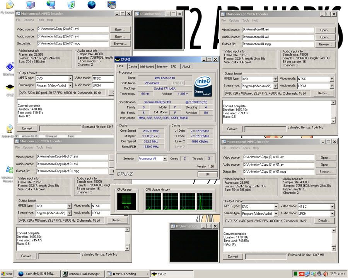Image resolution: width=348 pixels, height=278 pixels.
Task: Open Video mode dropdown in Copy (3) encoder
Action: pos(332,207)
